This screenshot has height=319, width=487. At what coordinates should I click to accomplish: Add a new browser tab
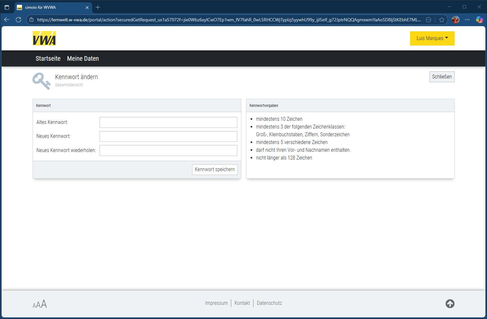tap(98, 7)
